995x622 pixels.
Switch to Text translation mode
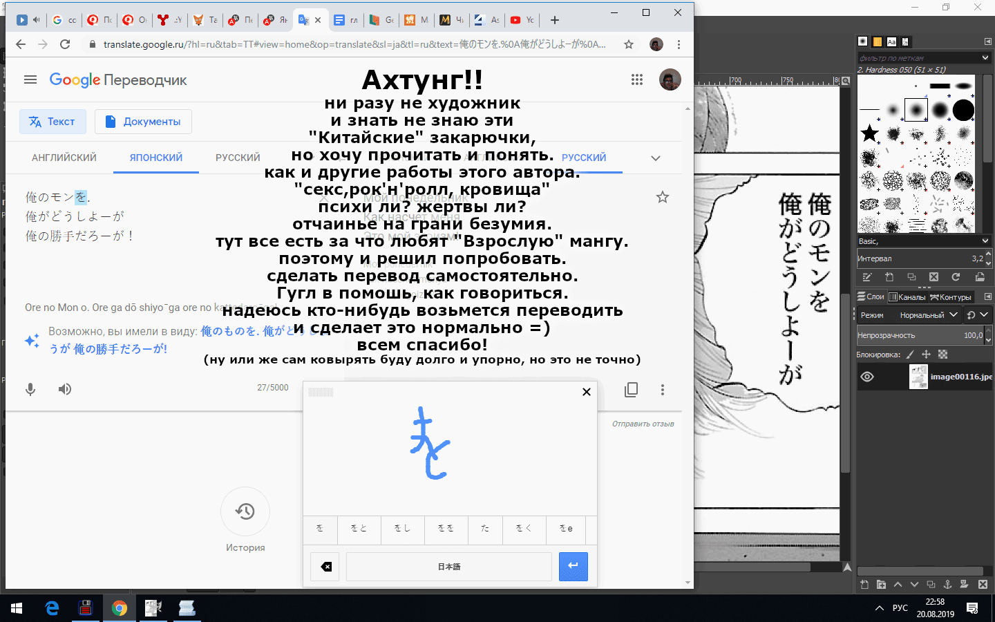[53, 122]
